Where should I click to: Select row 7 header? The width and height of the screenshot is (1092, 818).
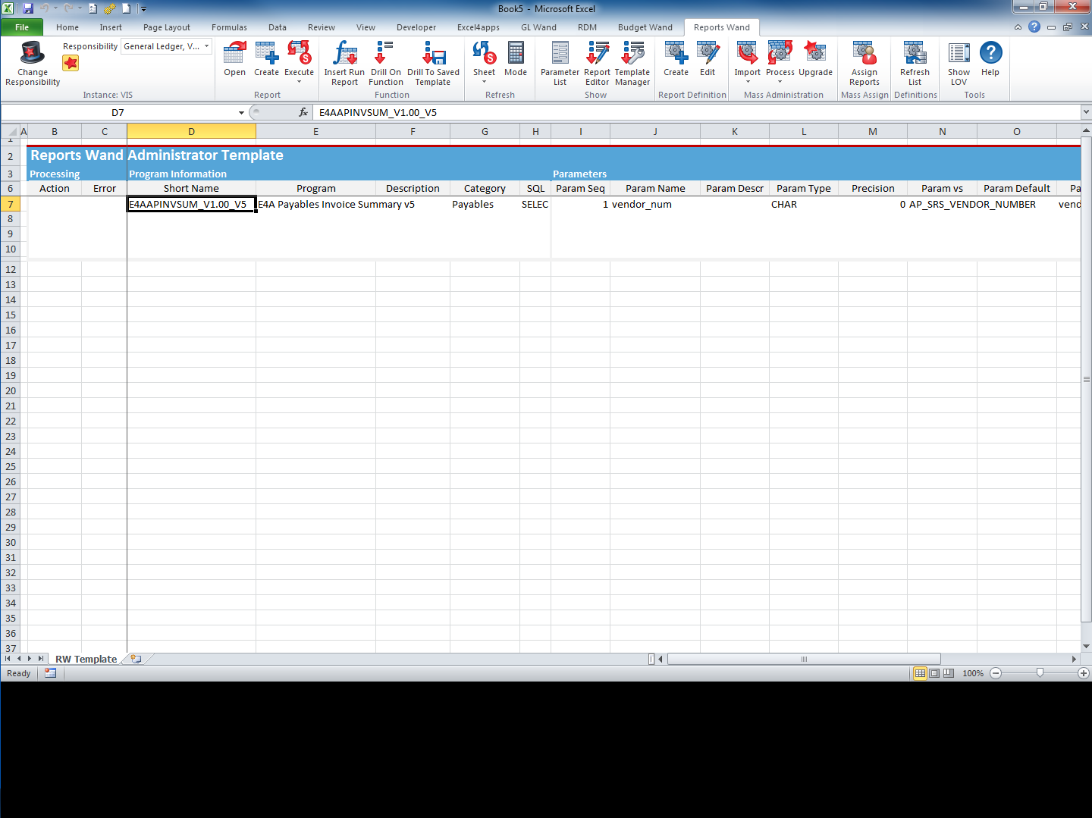click(11, 204)
